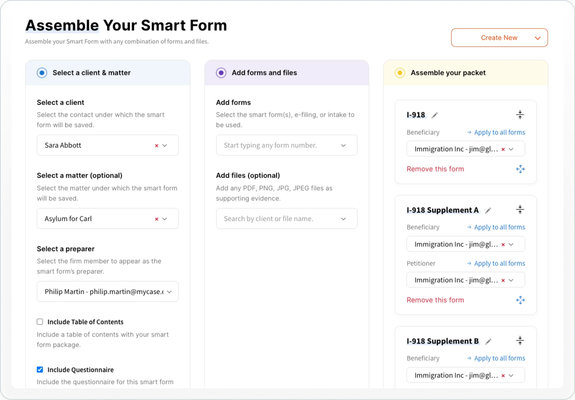Edit the I-918 Supplement A title

pyautogui.click(x=488, y=211)
